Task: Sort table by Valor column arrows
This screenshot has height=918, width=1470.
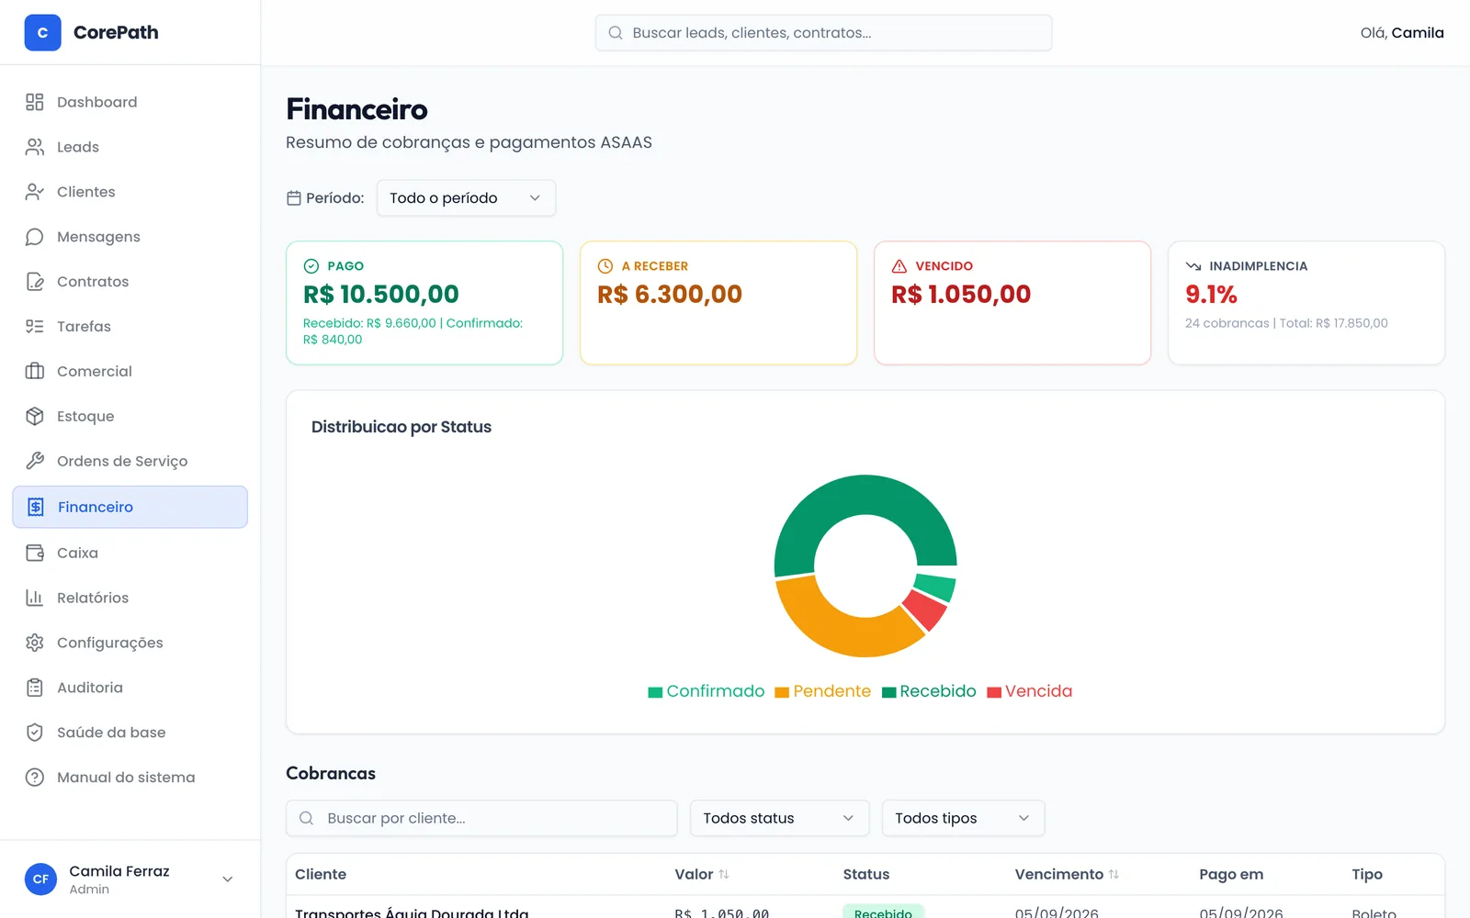Action: tap(724, 874)
